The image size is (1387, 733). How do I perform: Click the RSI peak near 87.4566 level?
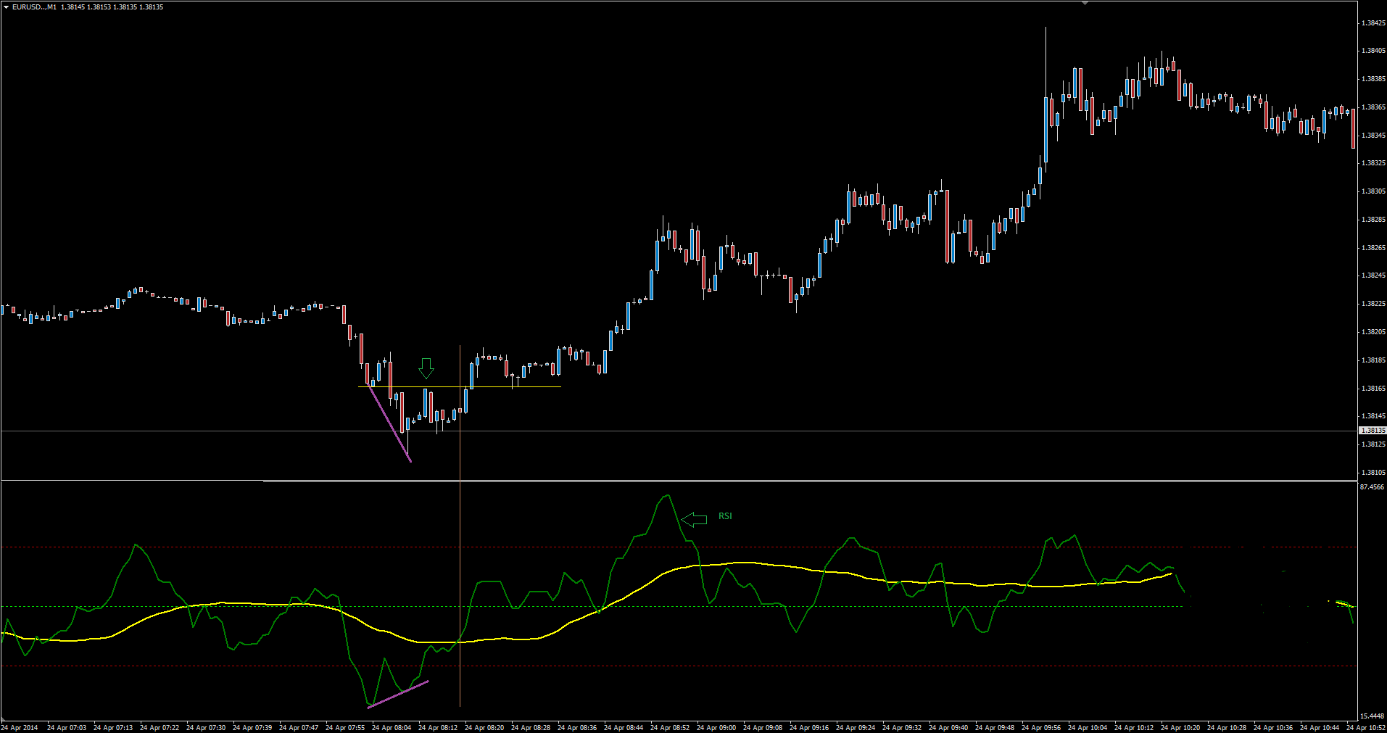pyautogui.click(x=667, y=496)
